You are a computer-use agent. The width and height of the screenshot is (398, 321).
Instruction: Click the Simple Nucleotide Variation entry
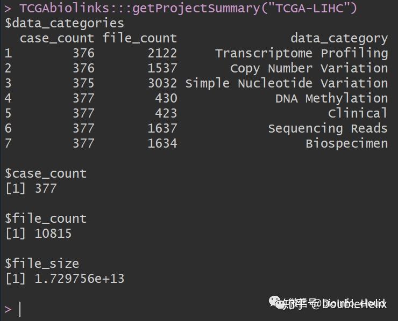(x=286, y=83)
